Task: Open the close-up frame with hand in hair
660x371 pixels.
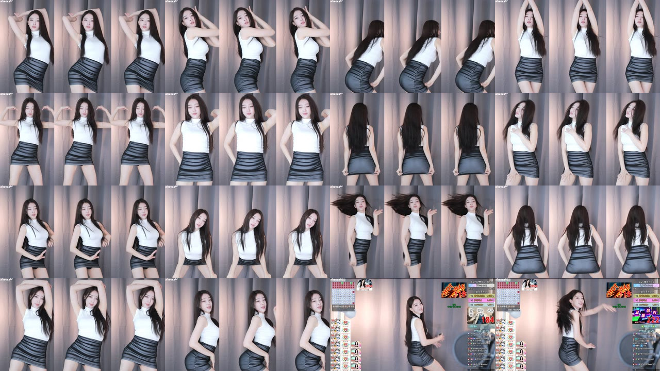Action: 247,139
